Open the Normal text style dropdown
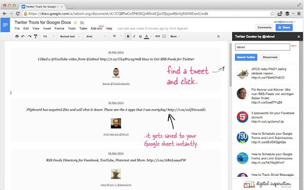 pyautogui.click(x=69, y=36)
